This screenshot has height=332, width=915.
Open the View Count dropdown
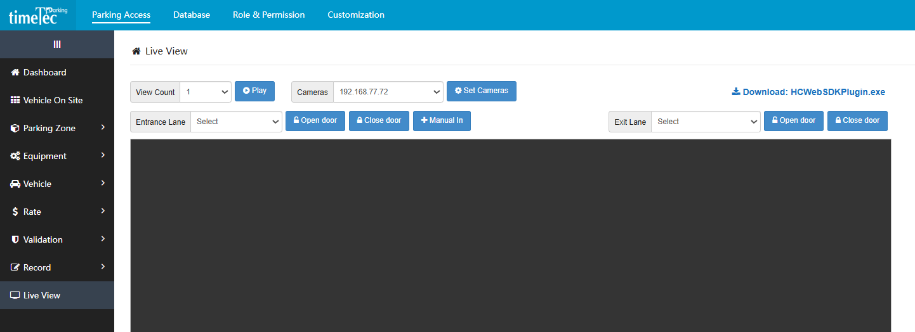(206, 92)
